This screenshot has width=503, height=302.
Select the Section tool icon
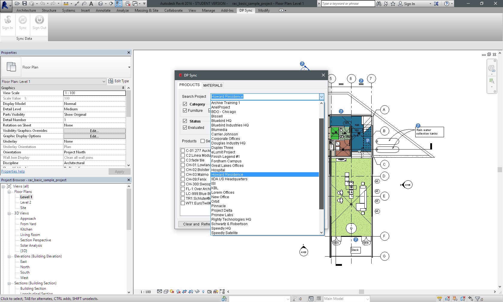(x=111, y=4)
